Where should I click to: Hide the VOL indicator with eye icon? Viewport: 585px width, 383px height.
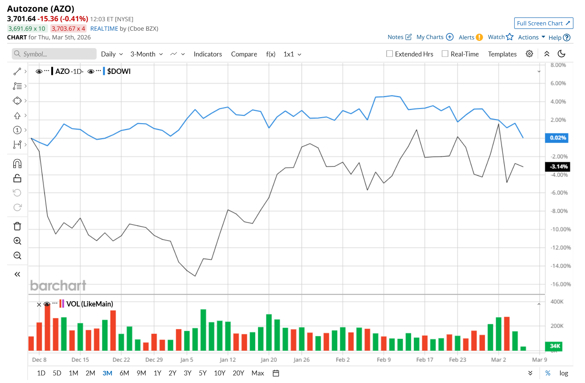(x=47, y=304)
